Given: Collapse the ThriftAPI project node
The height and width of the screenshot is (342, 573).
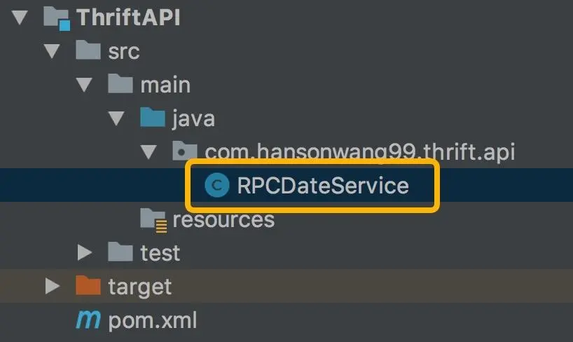Looking at the screenshot, I should 20,18.
